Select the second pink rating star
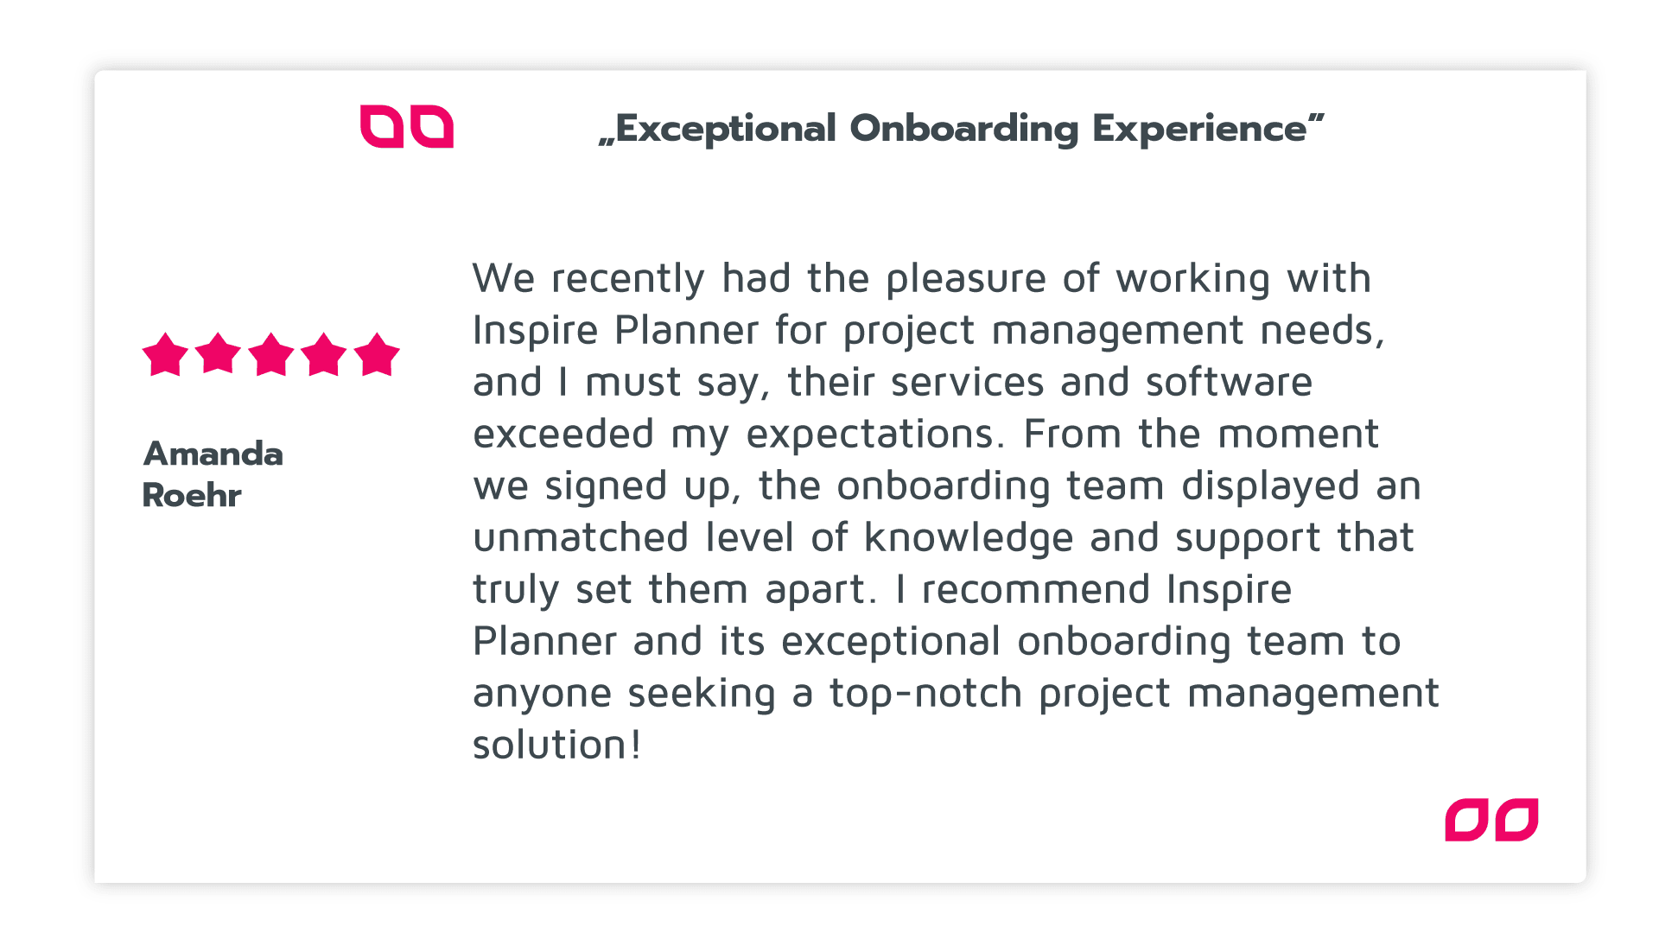This screenshot has height=933, width=1659. pyautogui.click(x=218, y=354)
